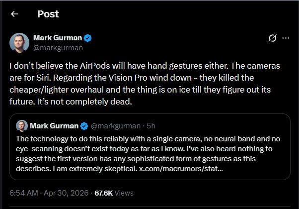Click the verified badge in quoted post
The height and width of the screenshot is (209, 299).
[84, 125]
